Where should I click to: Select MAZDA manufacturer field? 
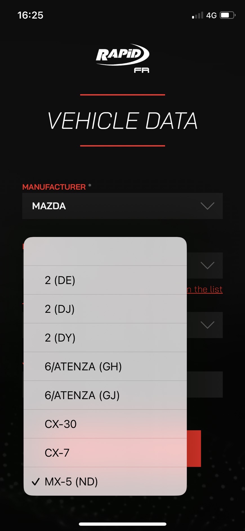pyautogui.click(x=122, y=206)
